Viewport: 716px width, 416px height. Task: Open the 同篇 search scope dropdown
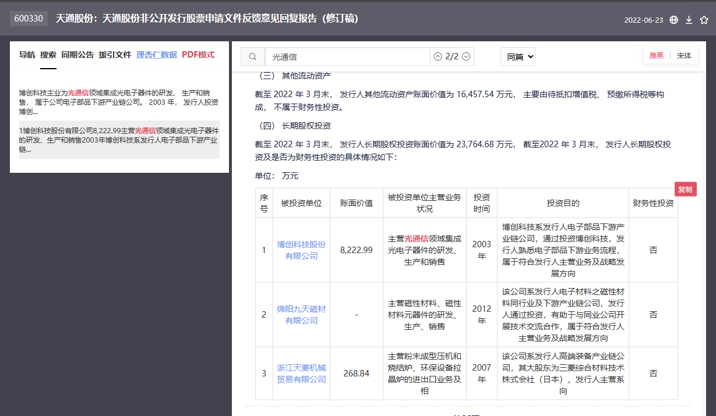pos(517,56)
